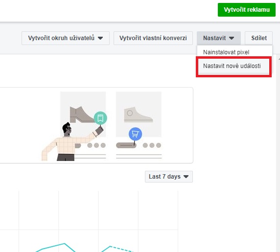Click the blue shopping cart icon
Image resolution: width=280 pixels, height=252 pixels.
coord(135,134)
